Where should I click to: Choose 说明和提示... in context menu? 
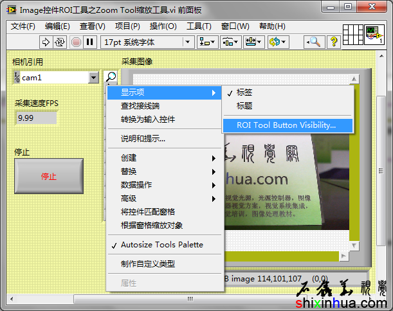[x=164, y=139]
